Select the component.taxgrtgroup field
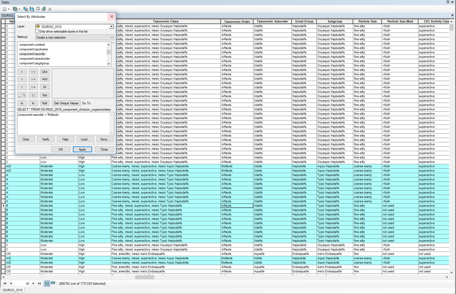This screenshot has width=456, height=294. coord(34,63)
